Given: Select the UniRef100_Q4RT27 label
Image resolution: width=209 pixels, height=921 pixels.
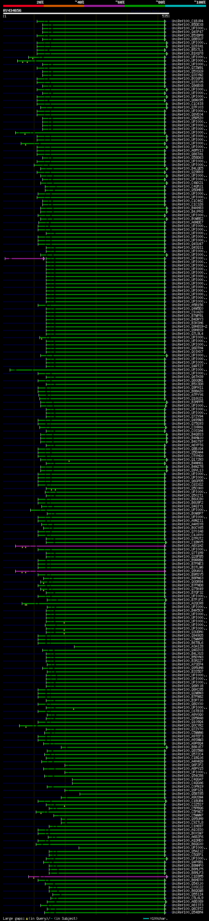Looking at the screenshot, I should (x=187, y=366).
